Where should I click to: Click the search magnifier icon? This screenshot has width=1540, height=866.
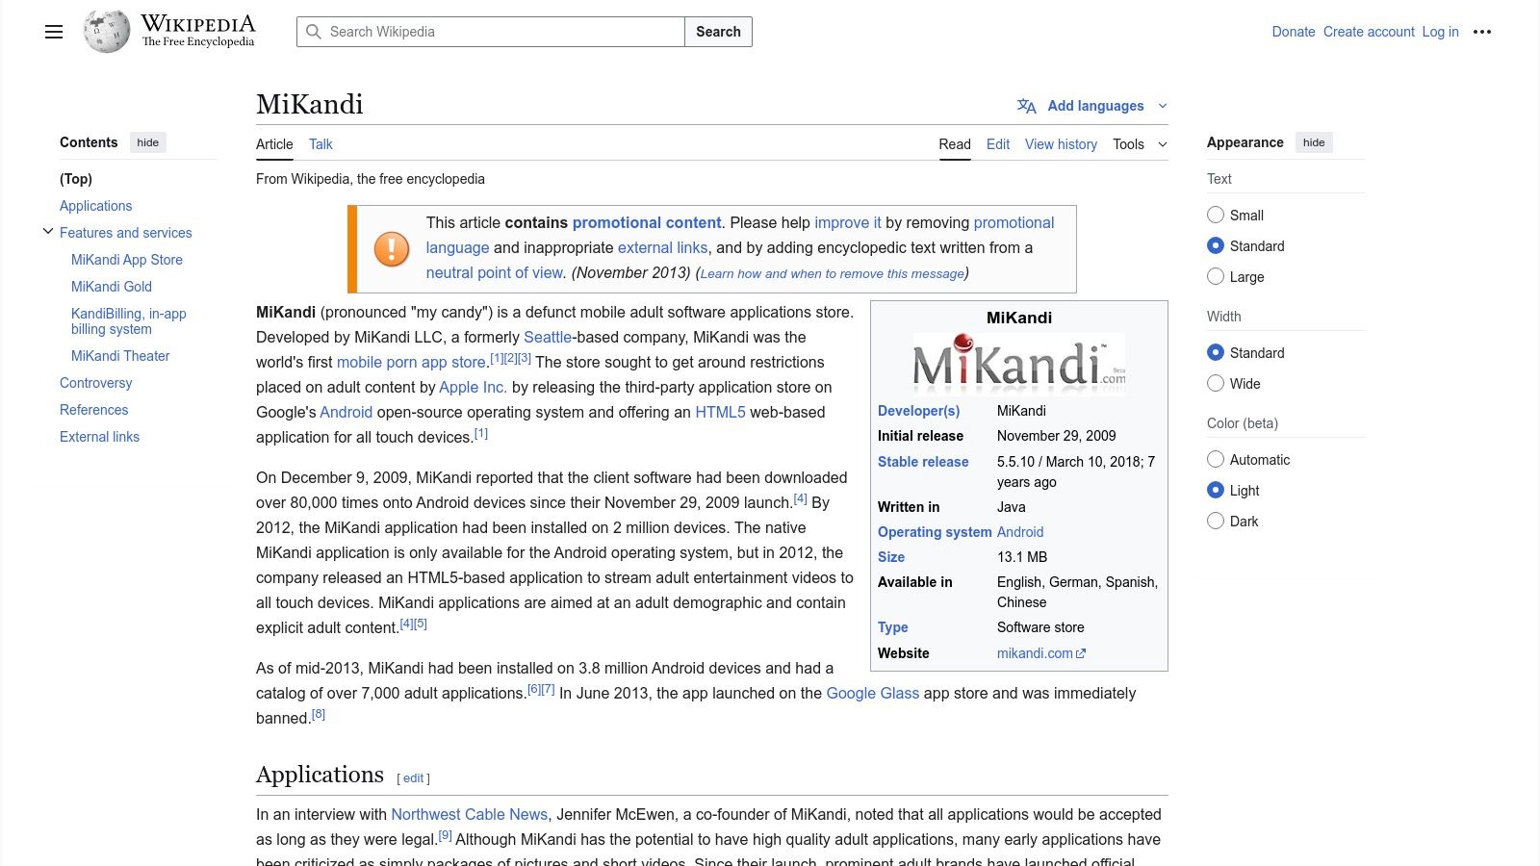[x=314, y=32]
